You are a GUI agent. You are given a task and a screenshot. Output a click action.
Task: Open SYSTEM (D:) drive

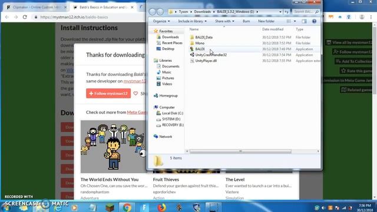168,119
